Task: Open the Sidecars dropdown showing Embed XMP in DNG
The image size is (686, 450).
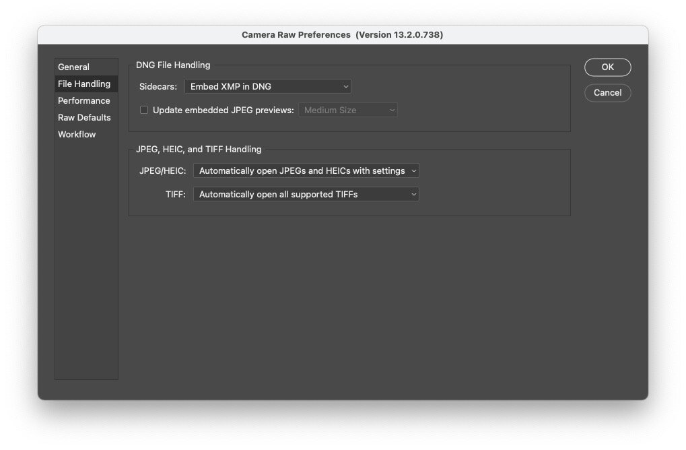Action: 268,86
